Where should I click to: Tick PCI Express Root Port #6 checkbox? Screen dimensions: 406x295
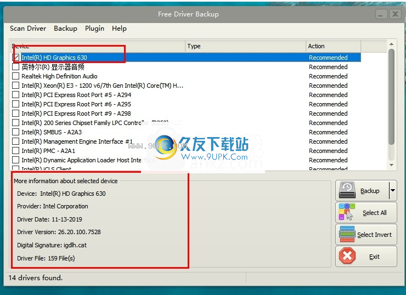[16, 104]
